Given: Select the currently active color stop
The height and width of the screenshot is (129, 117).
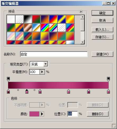Looking at the screenshot, I should tap(27, 91).
